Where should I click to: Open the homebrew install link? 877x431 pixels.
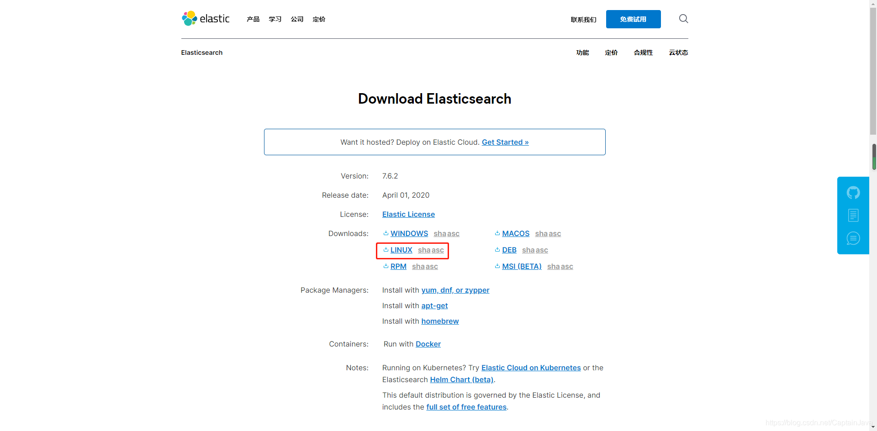tap(440, 321)
